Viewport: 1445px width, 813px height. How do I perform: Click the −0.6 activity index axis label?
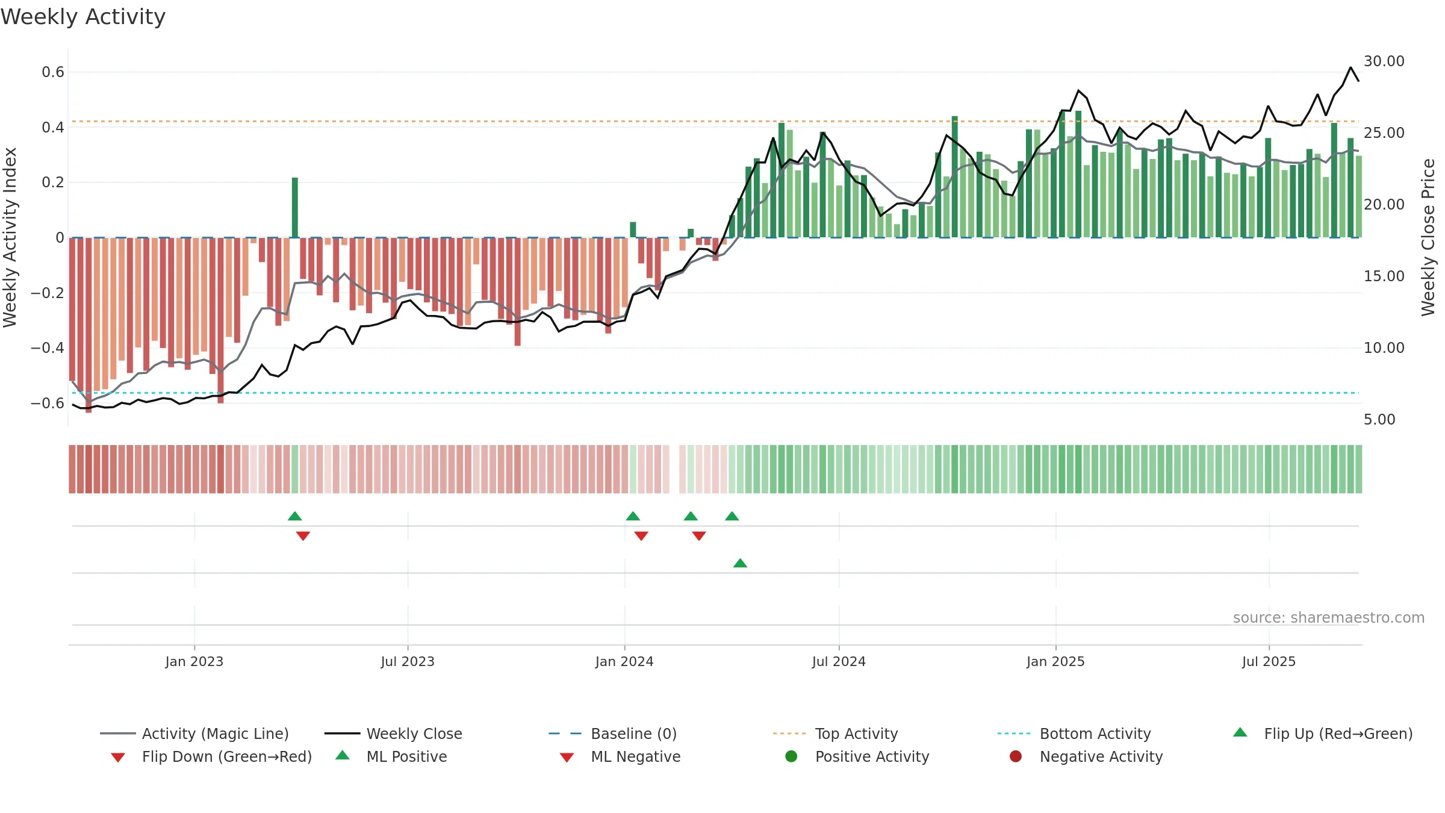click(48, 403)
